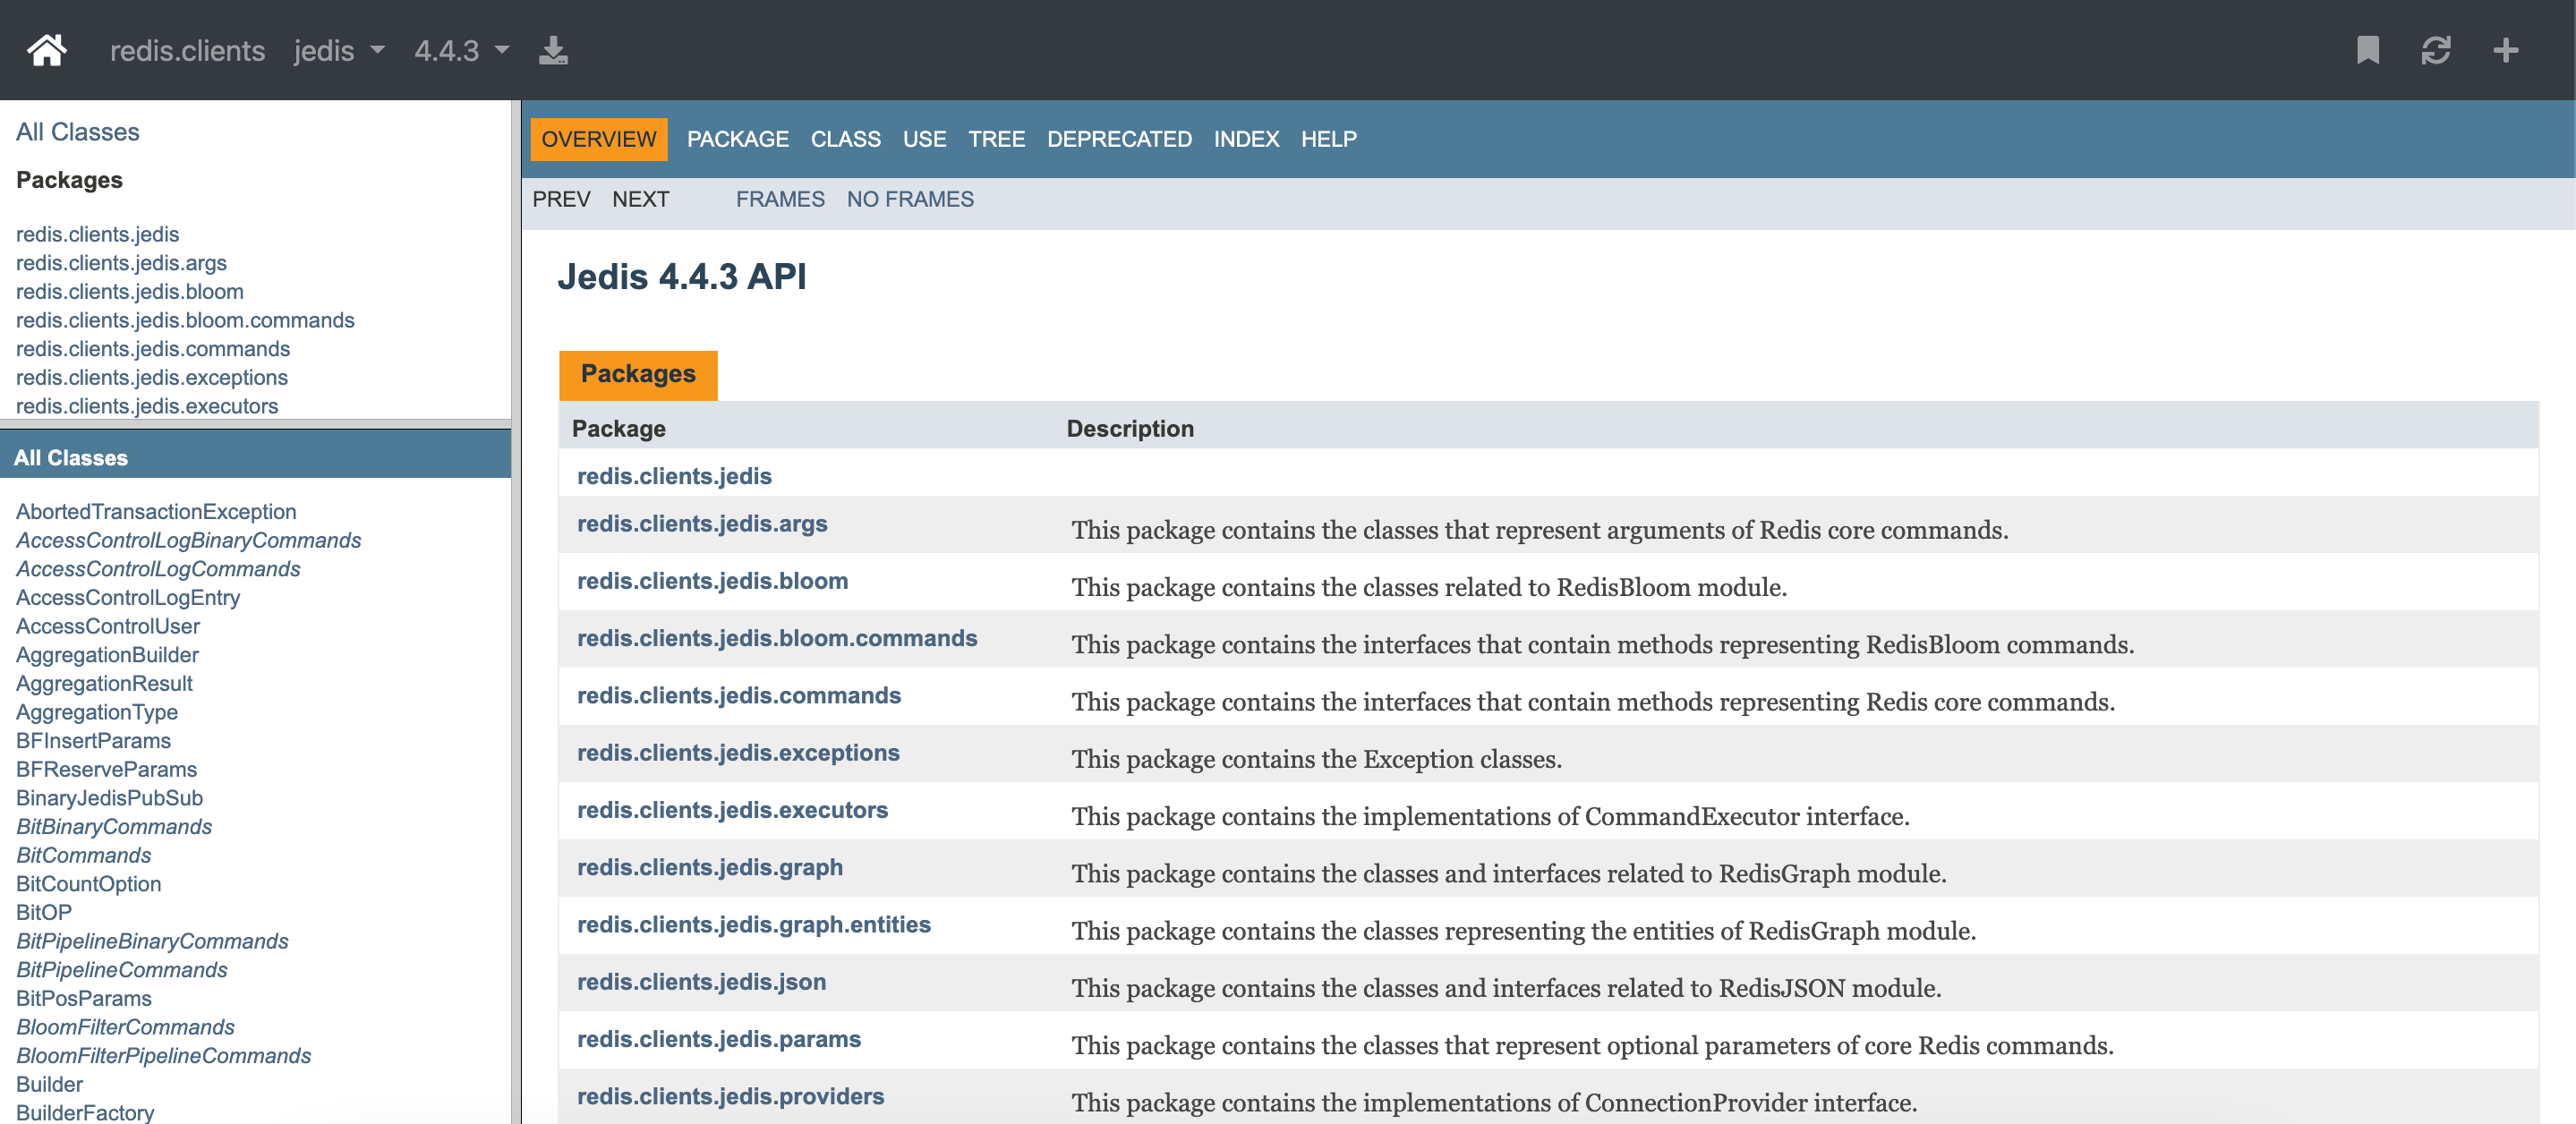Switch to the CLASS tab
The image size is (2576, 1124).
(845, 139)
